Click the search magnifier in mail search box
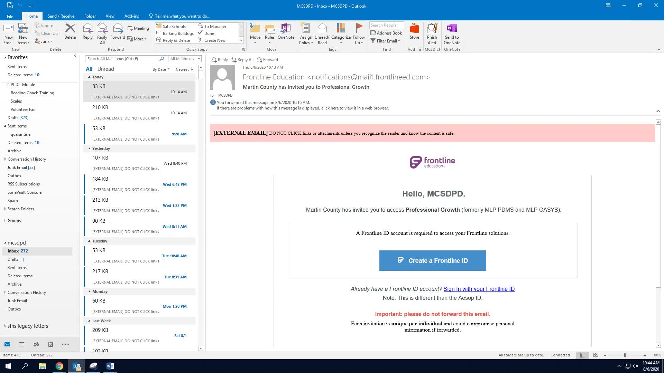Viewport: 664px width, 373px height. pyautogui.click(x=162, y=59)
